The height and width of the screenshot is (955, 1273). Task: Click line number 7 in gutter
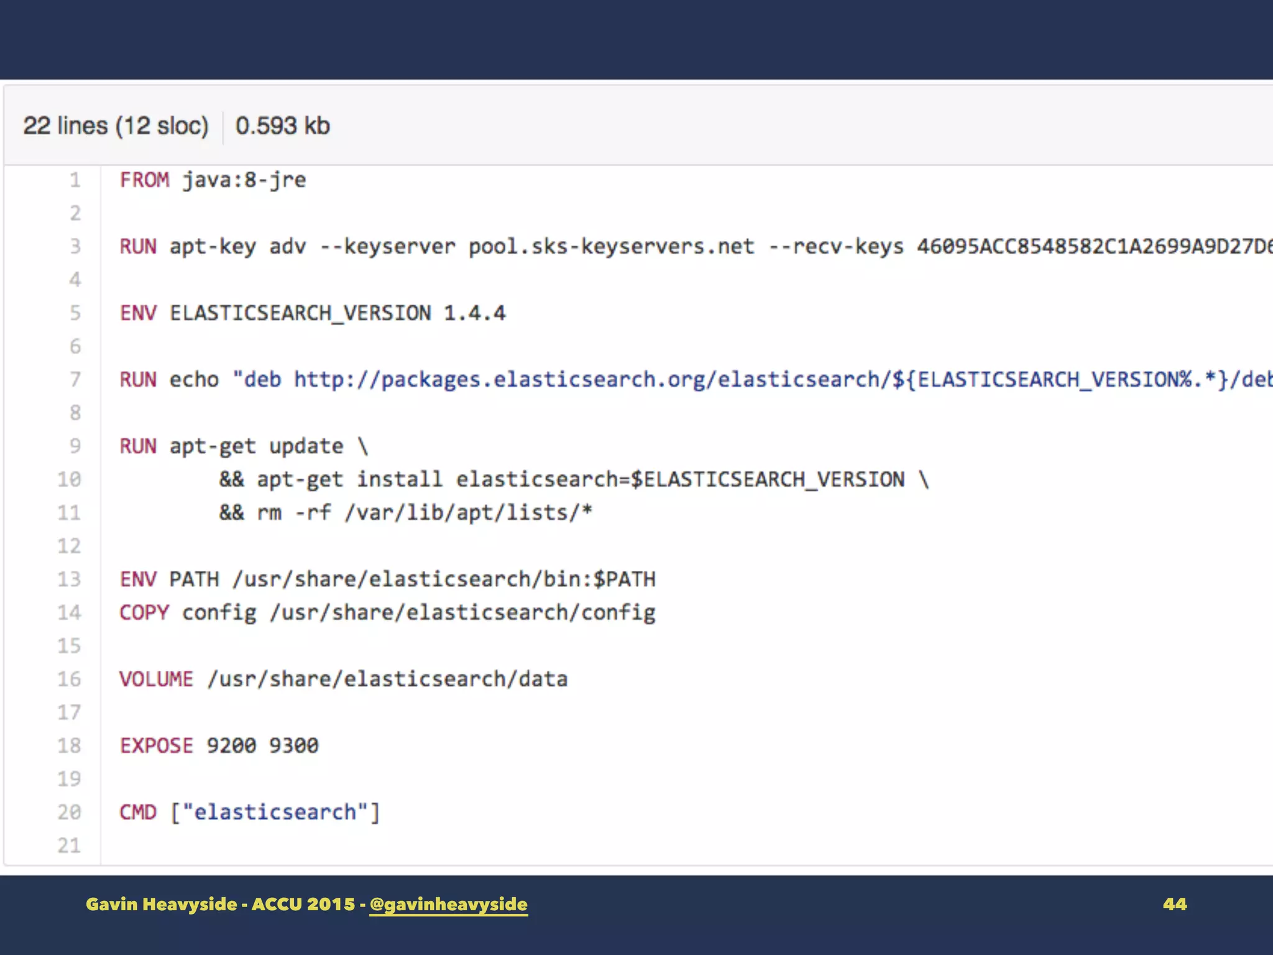click(x=75, y=379)
